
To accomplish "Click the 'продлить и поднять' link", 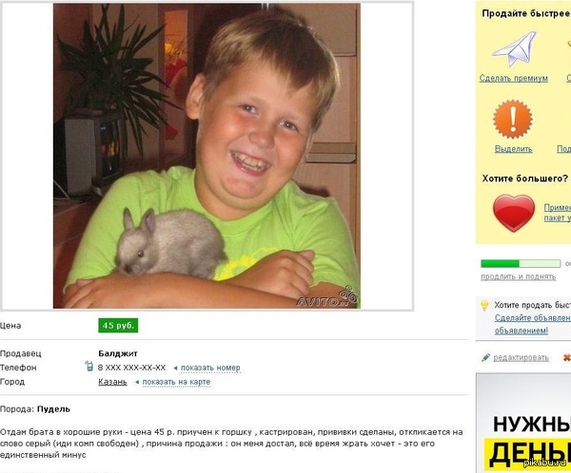I will [x=519, y=276].
